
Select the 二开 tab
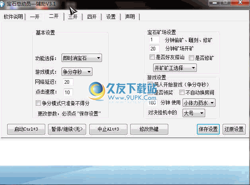tap(54, 16)
